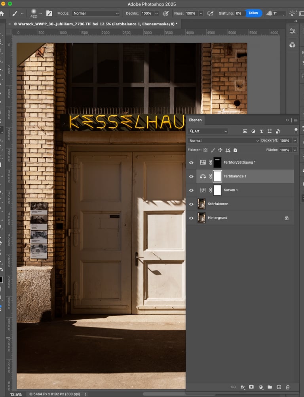The width and height of the screenshot is (304, 397).
Task: Create new group folder icon at panel bottom
Action: click(270, 387)
